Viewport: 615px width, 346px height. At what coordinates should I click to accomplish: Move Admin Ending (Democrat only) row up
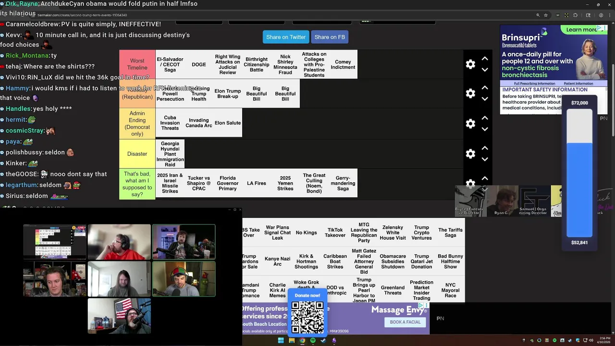485,118
